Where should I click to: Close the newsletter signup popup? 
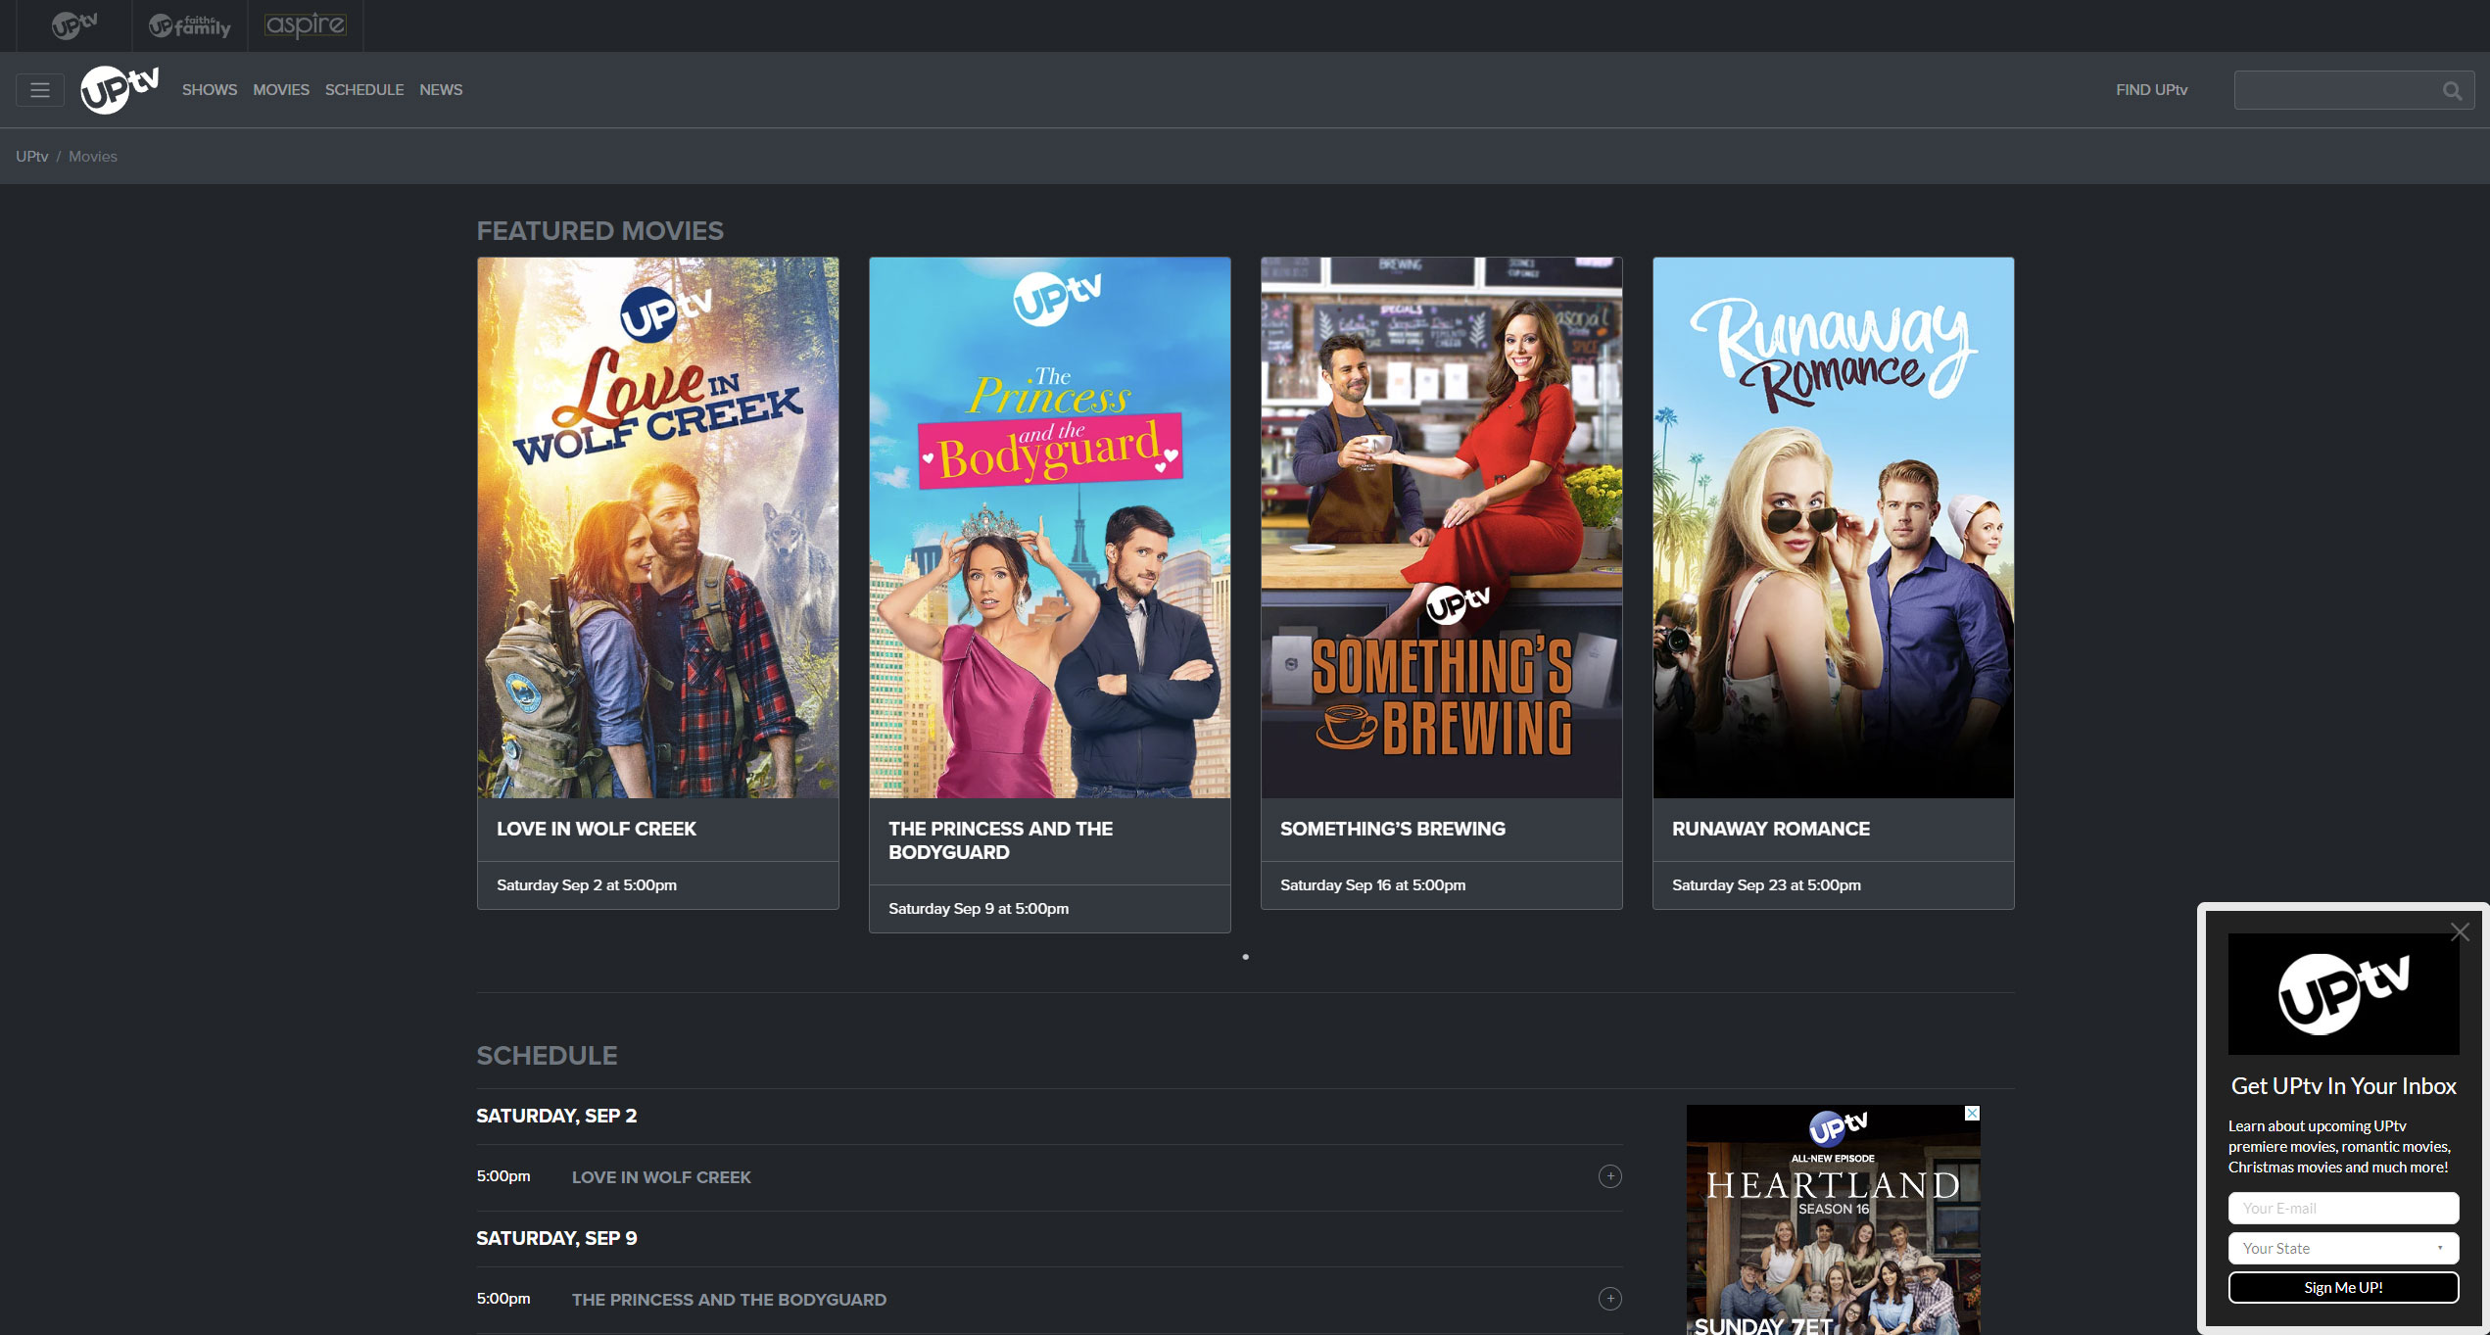[x=2460, y=932]
